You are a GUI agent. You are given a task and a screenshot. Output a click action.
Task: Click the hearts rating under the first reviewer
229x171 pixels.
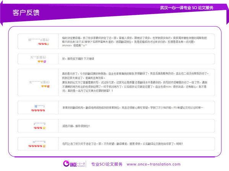(x=42, y=44)
